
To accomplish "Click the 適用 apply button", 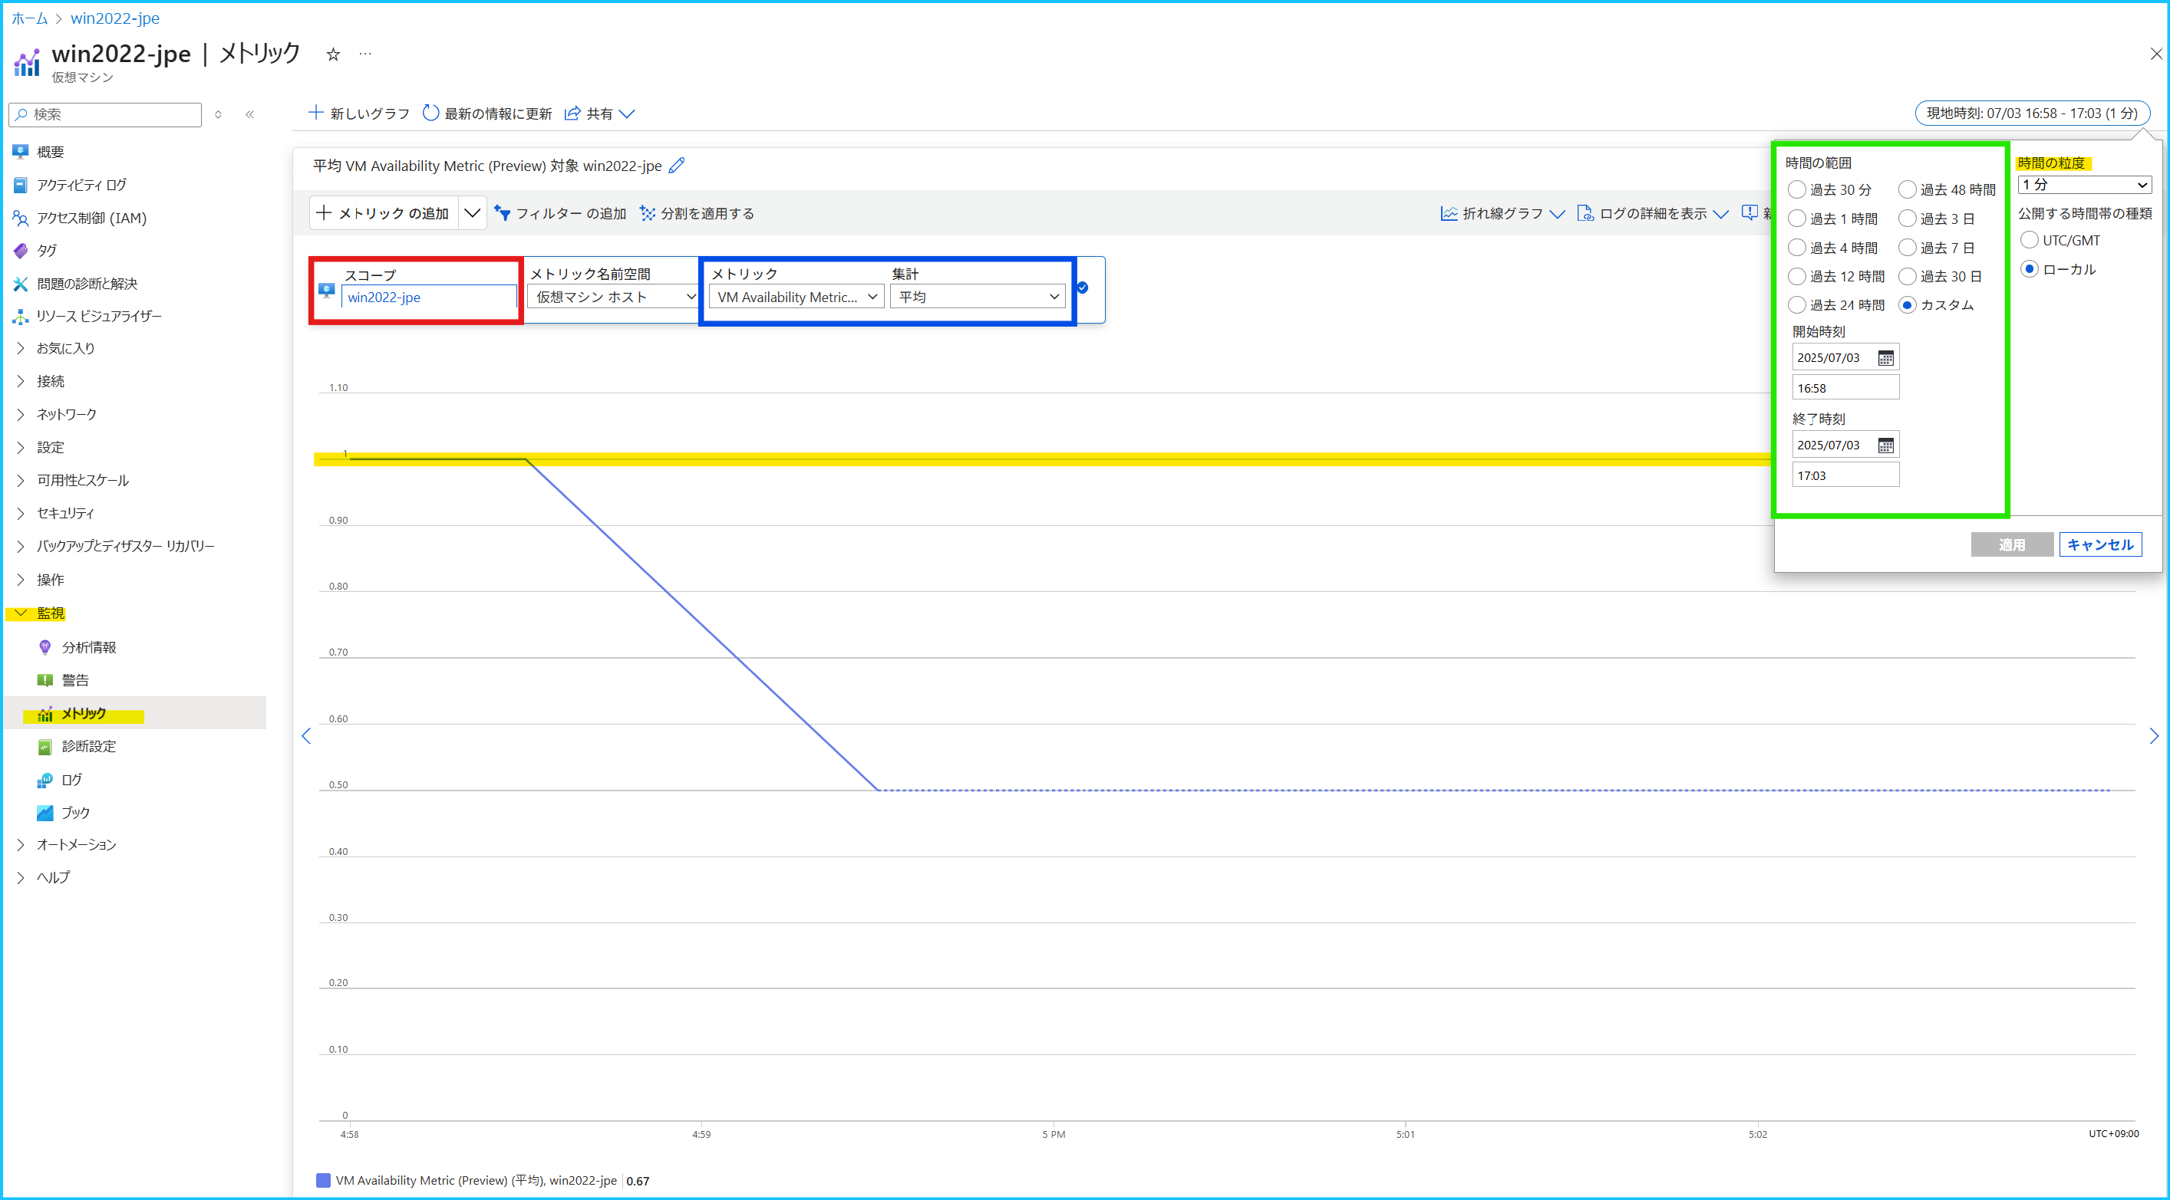I will tap(2012, 545).
